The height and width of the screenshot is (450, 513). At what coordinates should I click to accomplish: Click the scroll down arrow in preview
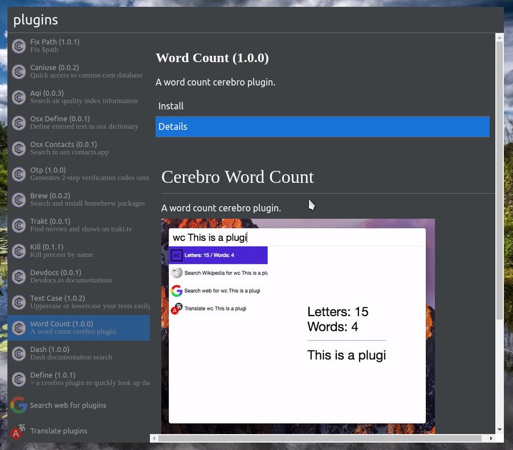pyautogui.click(x=499, y=429)
